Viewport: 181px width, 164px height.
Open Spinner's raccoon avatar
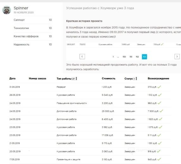[7, 10]
